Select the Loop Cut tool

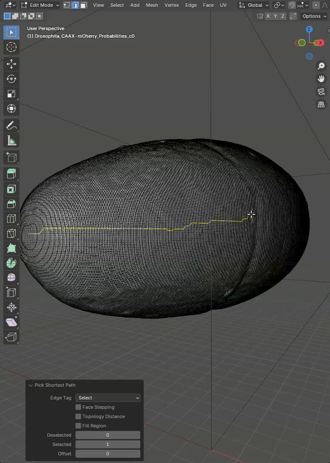(x=11, y=219)
